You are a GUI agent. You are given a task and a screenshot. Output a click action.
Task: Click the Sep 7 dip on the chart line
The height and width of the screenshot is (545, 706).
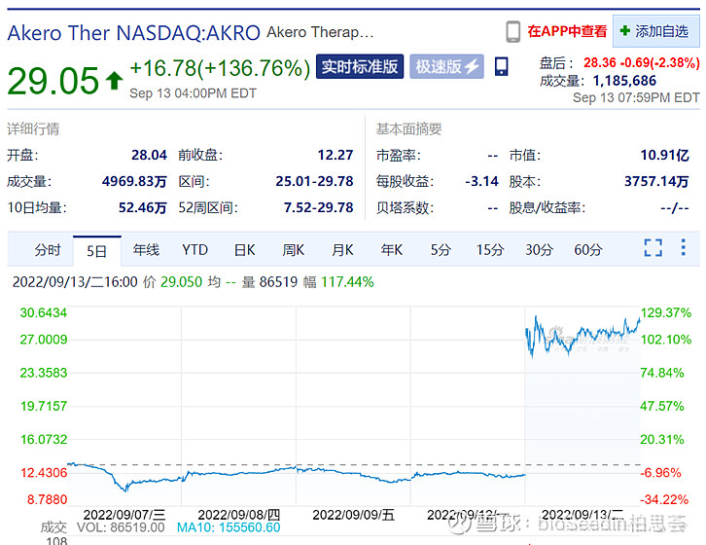125,489
